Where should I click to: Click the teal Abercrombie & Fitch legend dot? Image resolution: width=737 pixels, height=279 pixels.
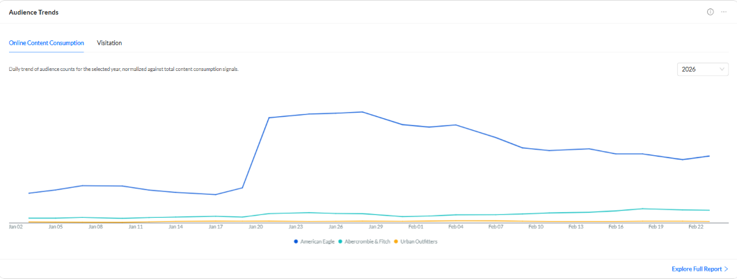[x=340, y=241]
